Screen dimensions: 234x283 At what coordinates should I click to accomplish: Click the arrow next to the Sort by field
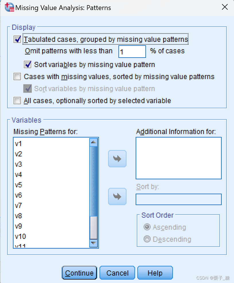pos(117,196)
